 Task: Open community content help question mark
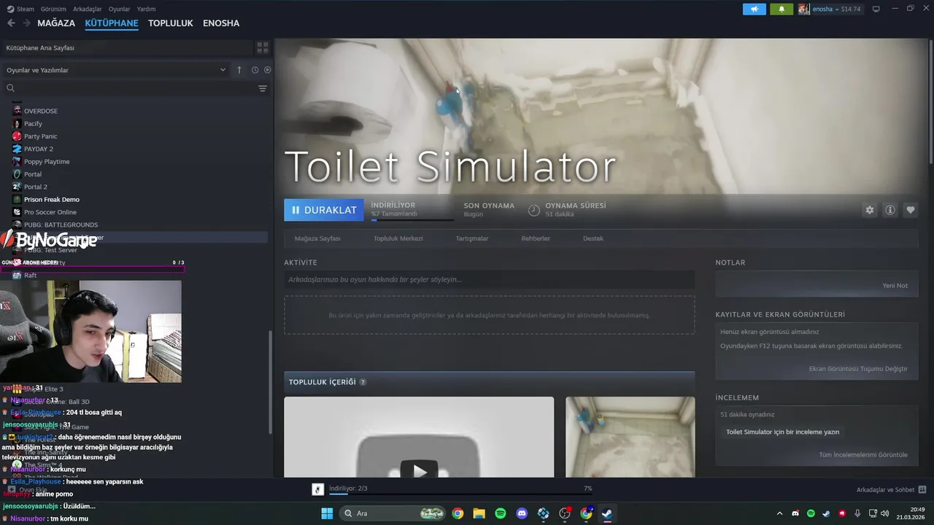pyautogui.click(x=363, y=382)
